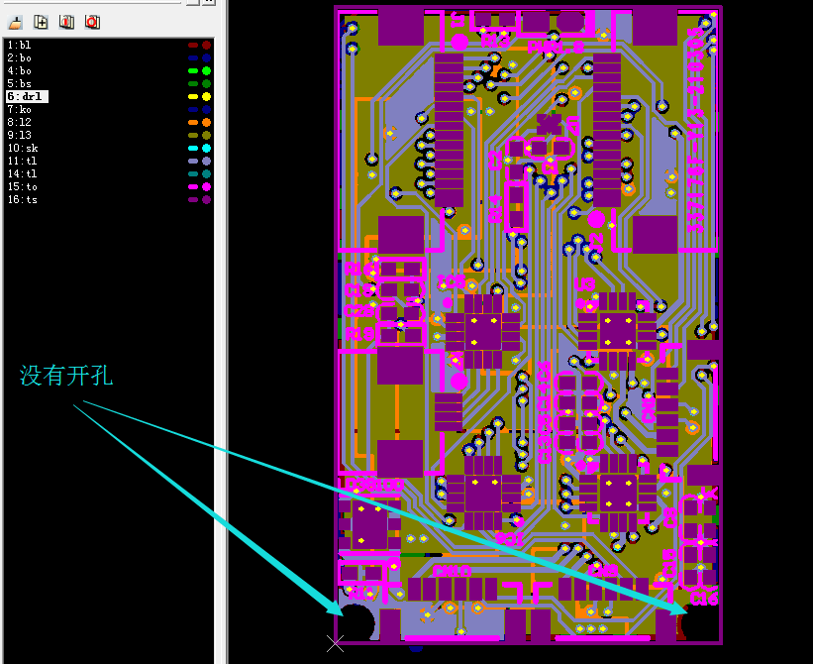Click orange dash swatch of layer 8
This screenshot has height=664, width=813.
192,122
